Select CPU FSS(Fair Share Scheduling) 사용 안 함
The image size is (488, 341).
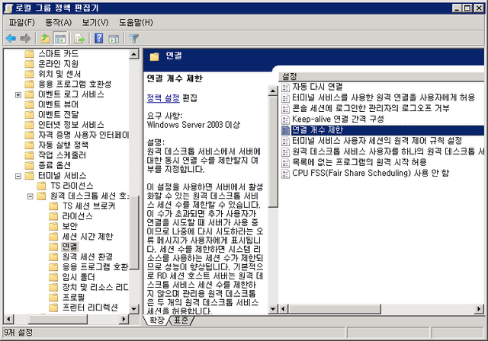pos(371,174)
